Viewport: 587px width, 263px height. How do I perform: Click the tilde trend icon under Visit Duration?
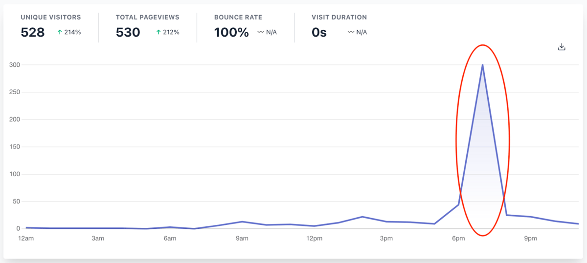[351, 33]
